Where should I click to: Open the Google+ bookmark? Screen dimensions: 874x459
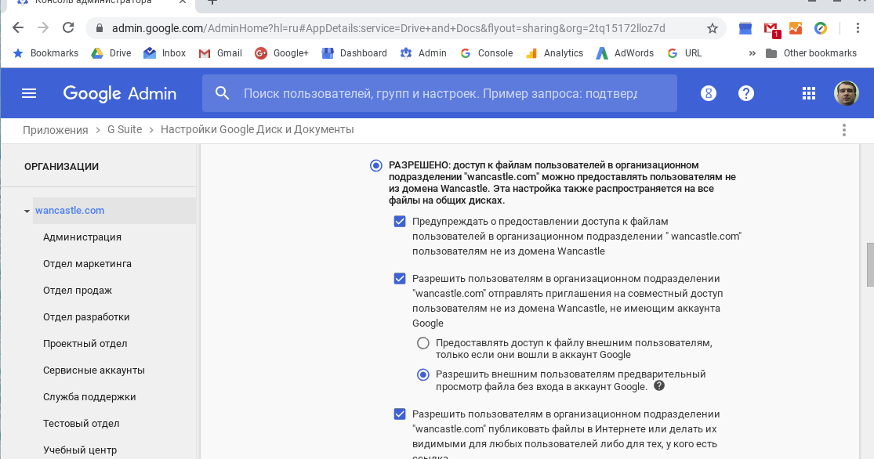(281, 53)
